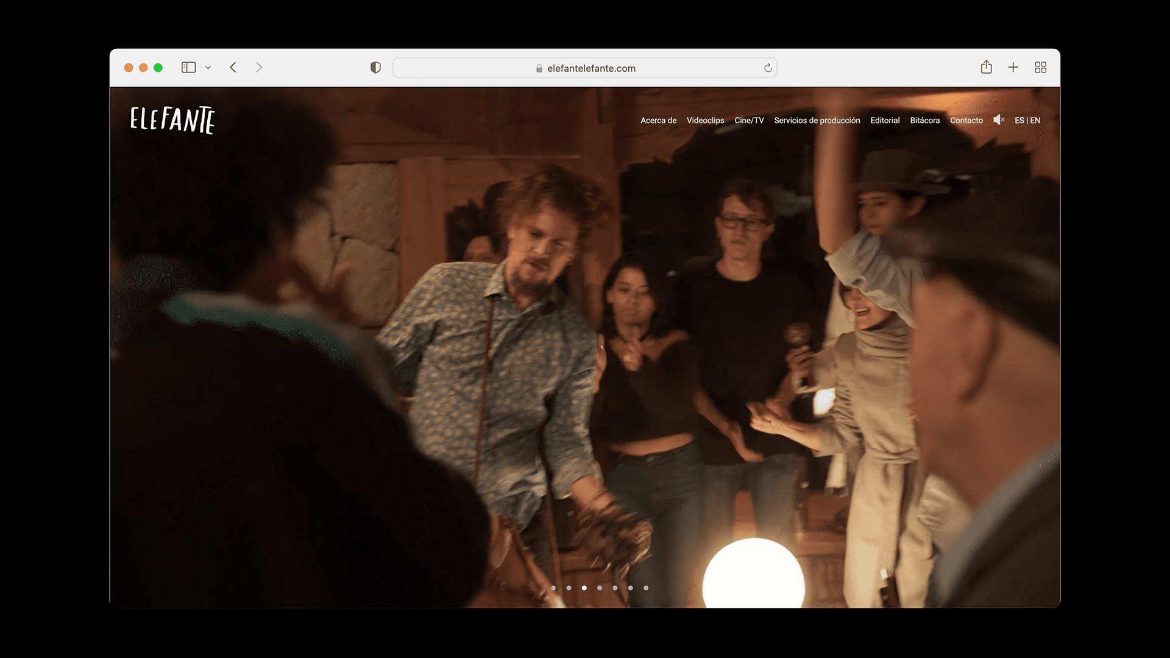The height and width of the screenshot is (658, 1170).
Task: Select the second carousel dot
Action: (x=569, y=588)
